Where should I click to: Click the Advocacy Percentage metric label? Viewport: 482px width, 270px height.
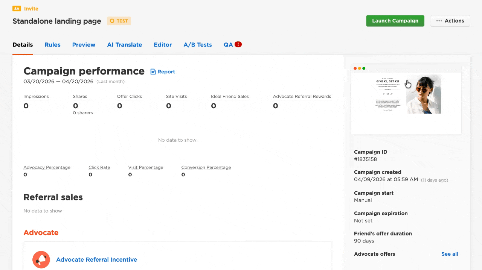47,167
